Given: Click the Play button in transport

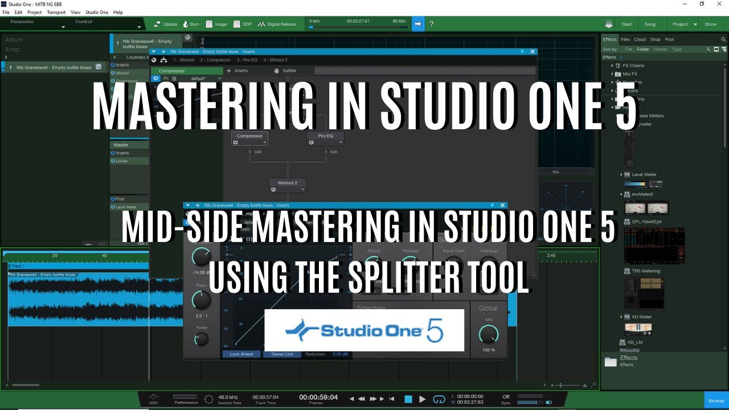Looking at the screenshot, I should pos(422,399).
